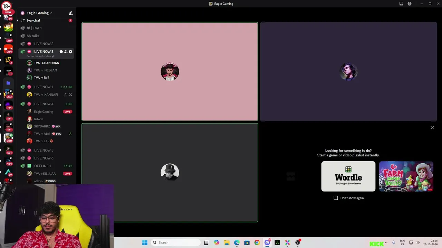Open Microsoft Store from the taskbar

click(x=247, y=242)
